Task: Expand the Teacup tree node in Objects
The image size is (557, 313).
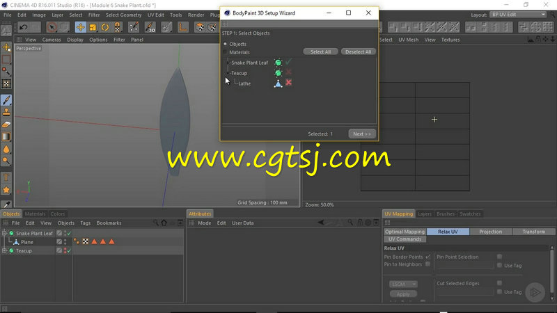Action: (x=4, y=250)
